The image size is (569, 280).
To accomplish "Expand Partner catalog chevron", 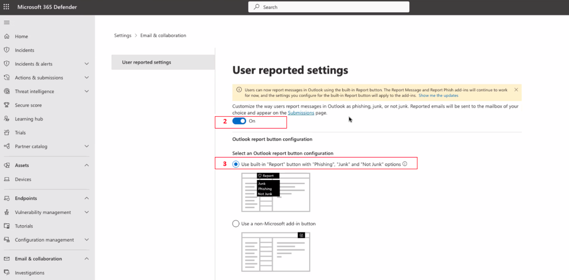I will pos(87,146).
